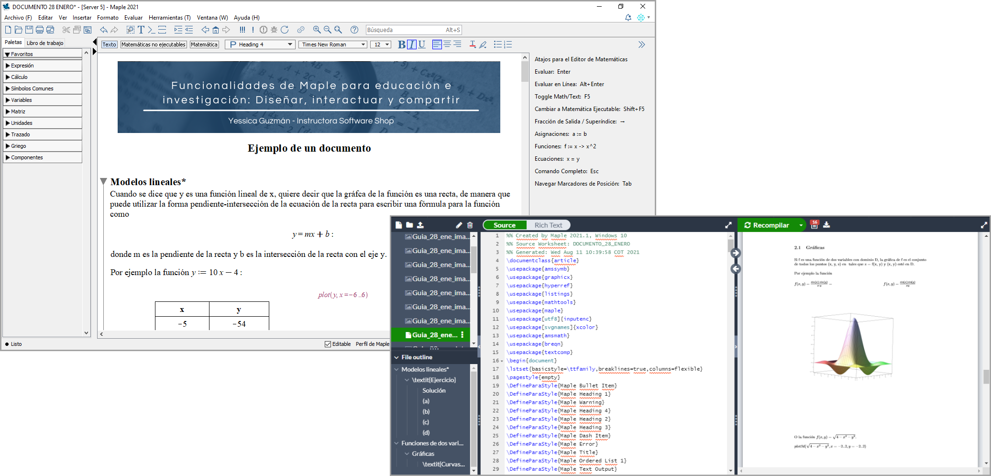Execute entire worksheet (triple exclamation)
991x476 pixels.
(242, 30)
